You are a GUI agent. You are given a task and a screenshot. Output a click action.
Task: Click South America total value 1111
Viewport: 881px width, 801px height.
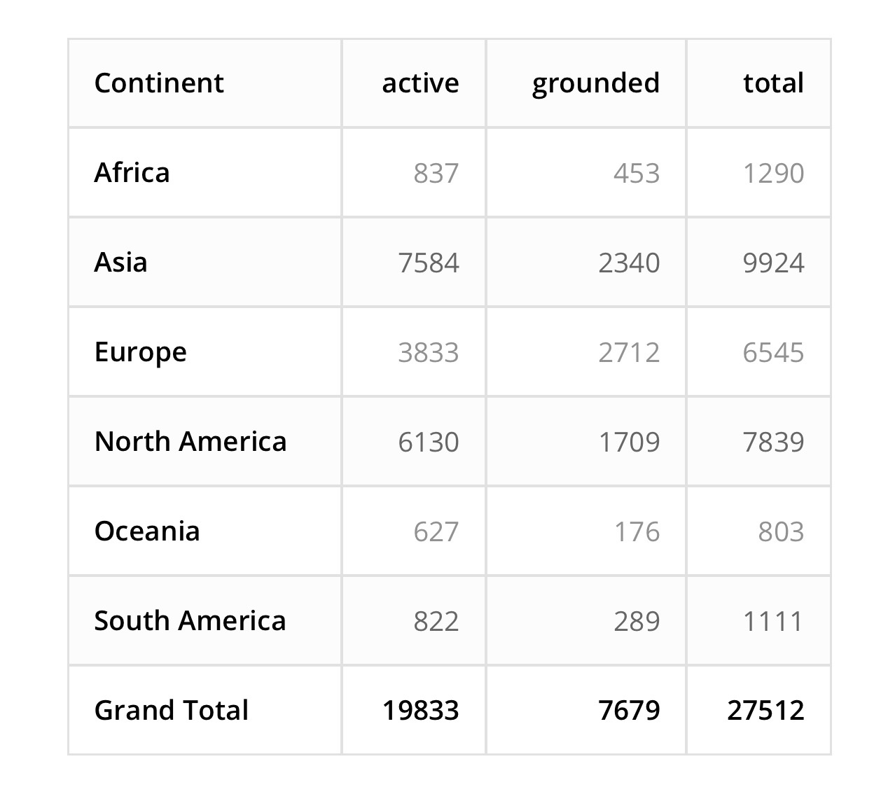773,622
